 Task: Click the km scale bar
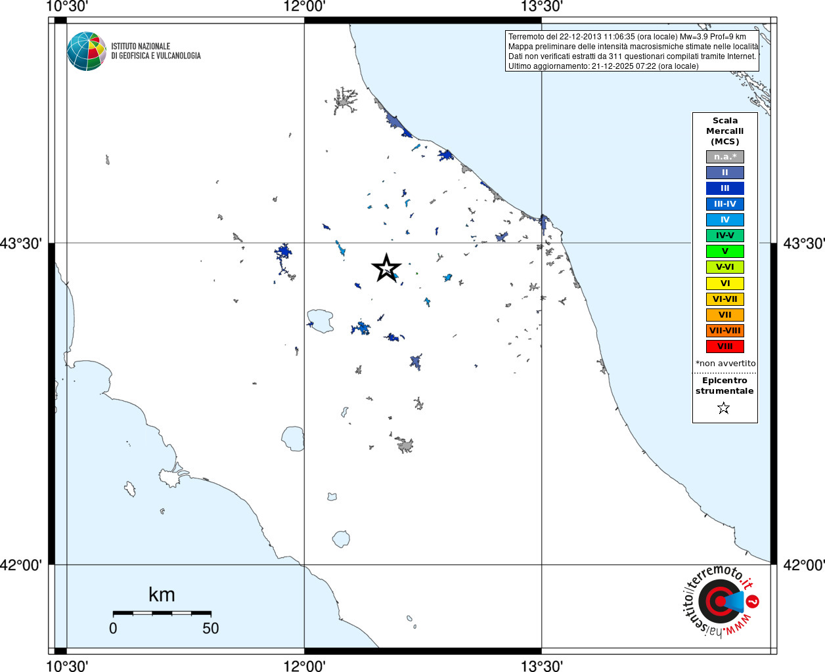click(x=162, y=614)
